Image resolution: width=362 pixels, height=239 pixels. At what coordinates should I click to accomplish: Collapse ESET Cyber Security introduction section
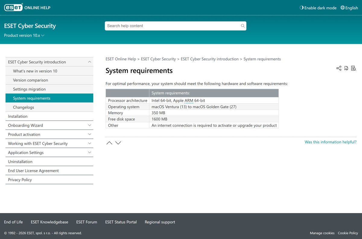click(x=89, y=62)
